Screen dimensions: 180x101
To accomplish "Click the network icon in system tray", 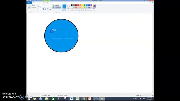I will coord(138,99).
